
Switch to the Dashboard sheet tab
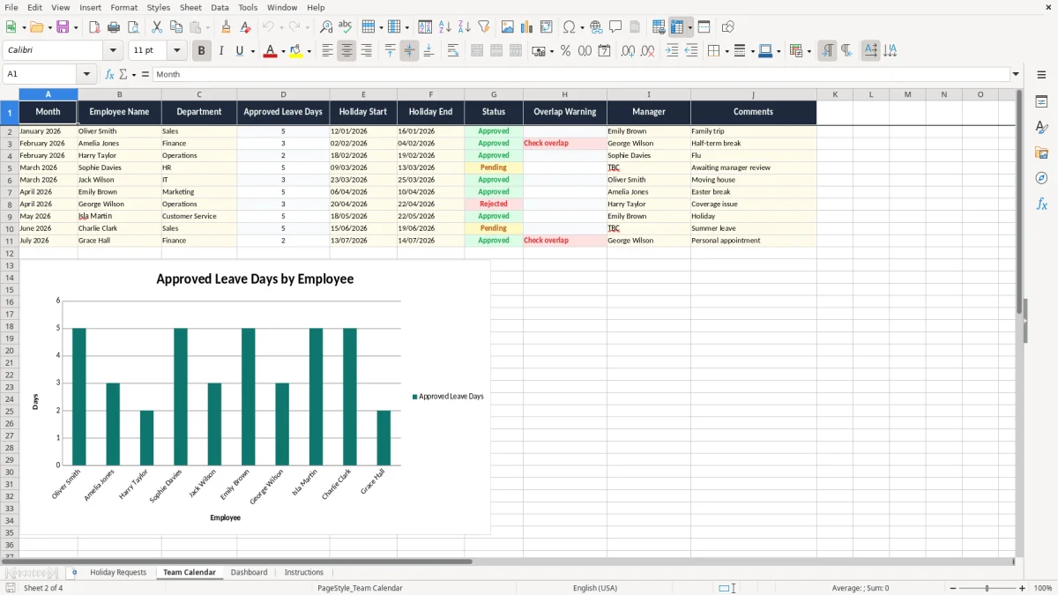click(x=249, y=572)
